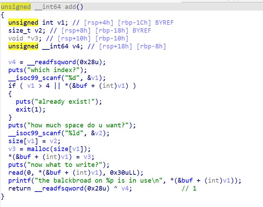The height and width of the screenshot is (207, 263).
Task: Click the add function name in signature
Action: pyautogui.click(x=71, y=7)
